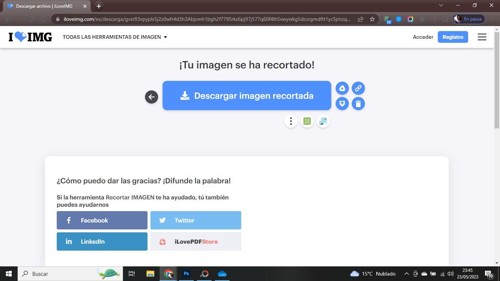The image size is (500, 281).
Task: Click the network icon in system tray
Action: pos(442,274)
